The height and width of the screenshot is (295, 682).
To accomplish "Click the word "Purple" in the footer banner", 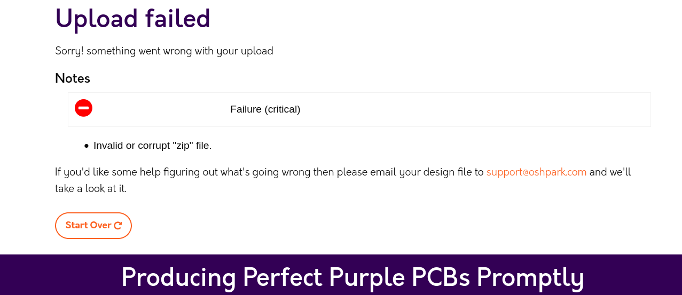I will (367, 277).
